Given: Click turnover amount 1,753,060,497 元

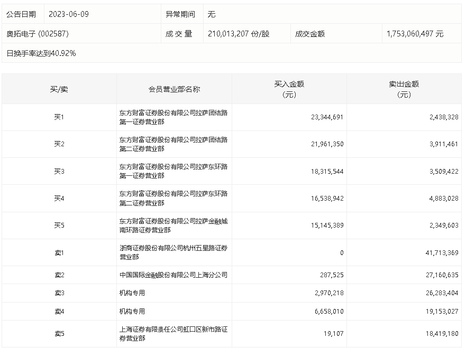Looking at the screenshot, I should [x=415, y=34].
